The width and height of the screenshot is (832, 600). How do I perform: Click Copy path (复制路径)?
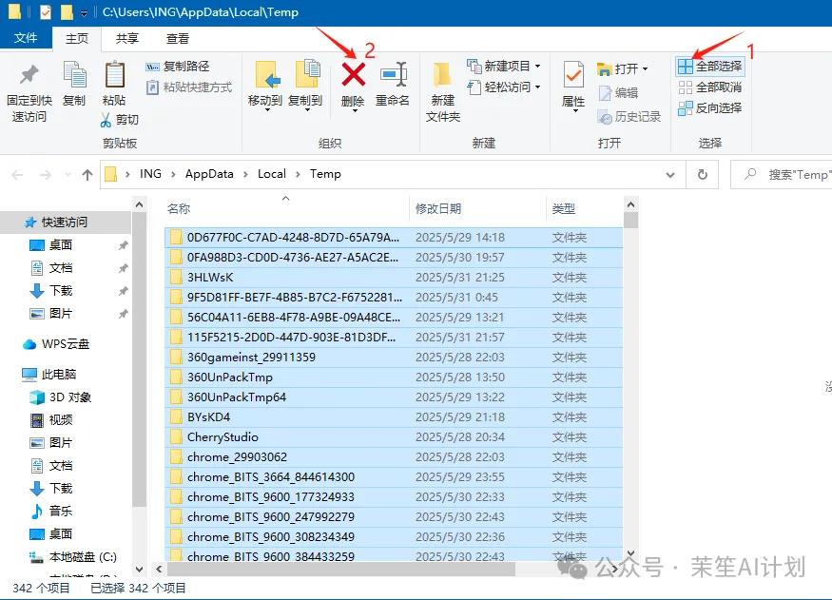(x=178, y=67)
